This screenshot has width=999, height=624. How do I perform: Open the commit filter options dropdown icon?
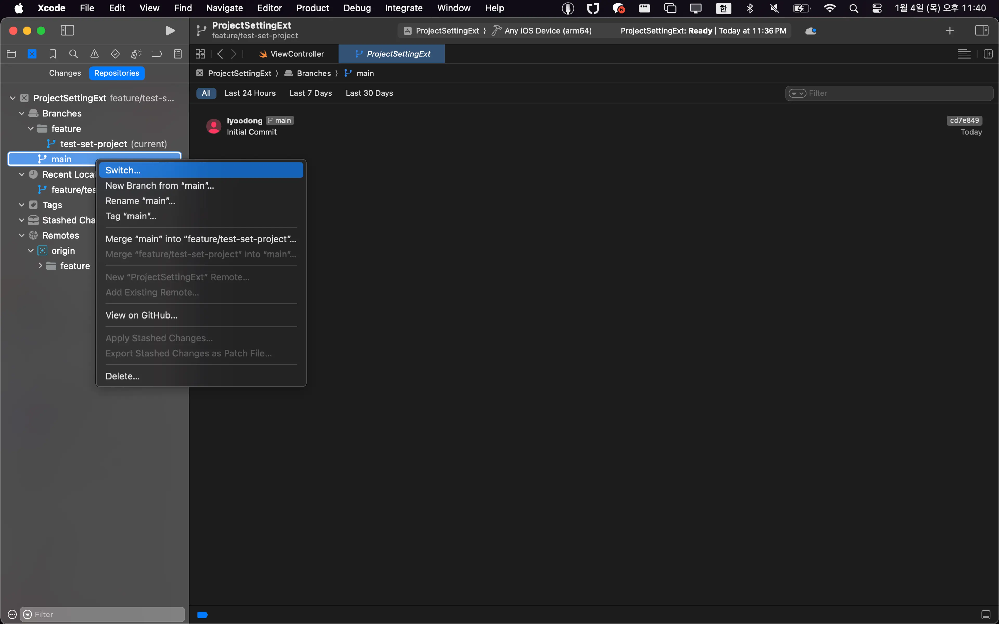pos(797,93)
